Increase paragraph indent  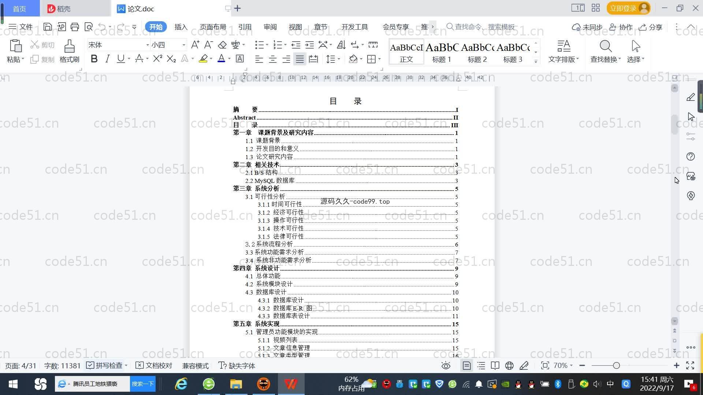(x=309, y=45)
